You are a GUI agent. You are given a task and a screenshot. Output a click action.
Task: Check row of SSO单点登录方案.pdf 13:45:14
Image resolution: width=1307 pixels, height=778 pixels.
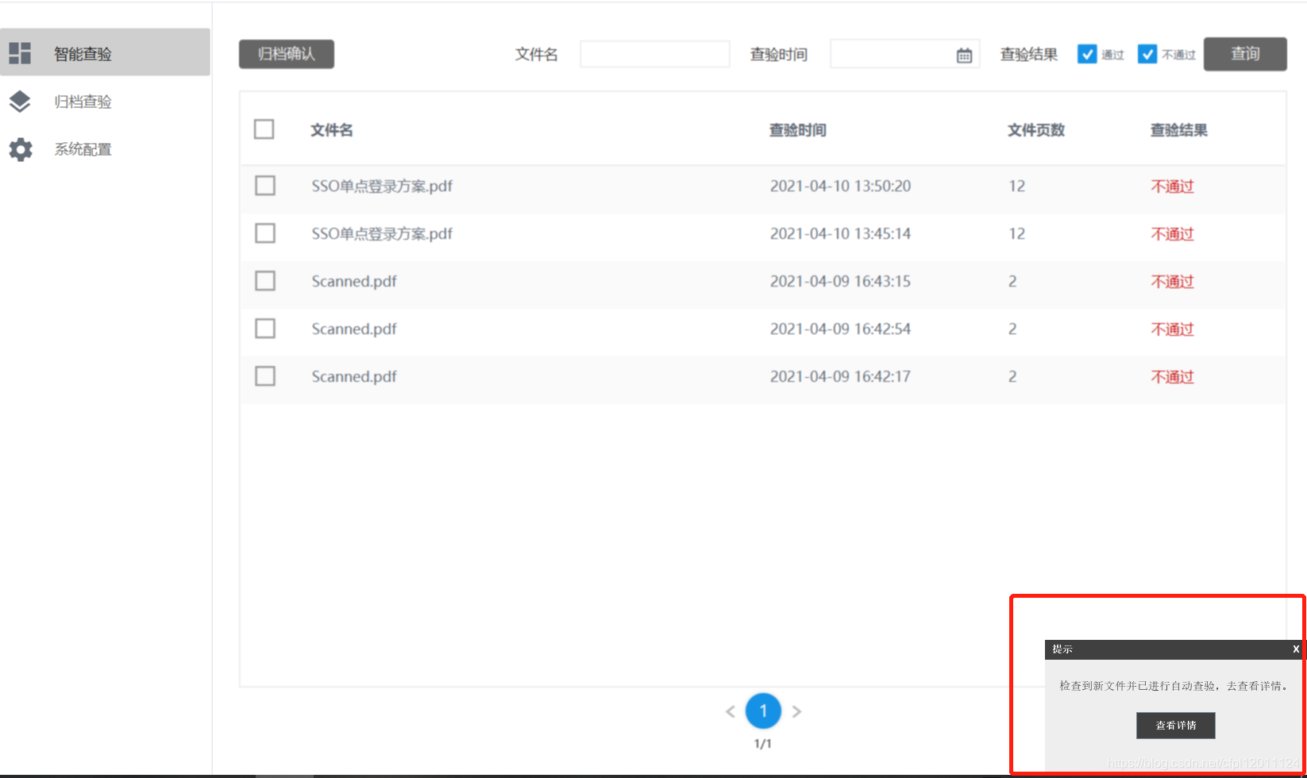pyautogui.click(x=265, y=233)
